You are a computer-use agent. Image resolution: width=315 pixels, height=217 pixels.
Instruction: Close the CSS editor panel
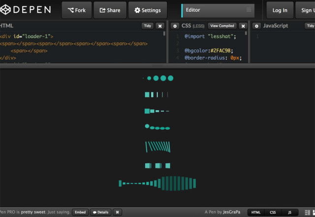[x=243, y=26]
